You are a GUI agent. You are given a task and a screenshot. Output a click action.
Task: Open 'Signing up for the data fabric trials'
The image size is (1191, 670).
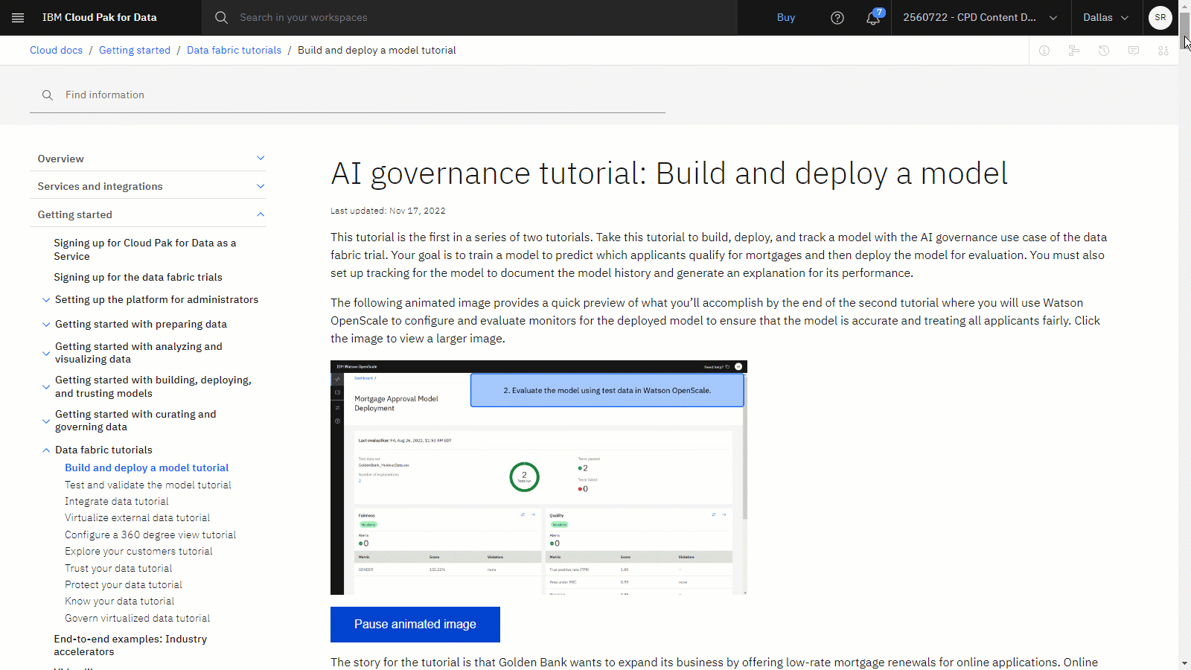point(138,277)
